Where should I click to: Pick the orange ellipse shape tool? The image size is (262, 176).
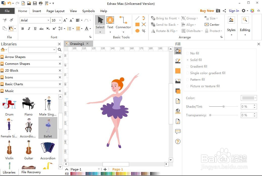click(137, 31)
